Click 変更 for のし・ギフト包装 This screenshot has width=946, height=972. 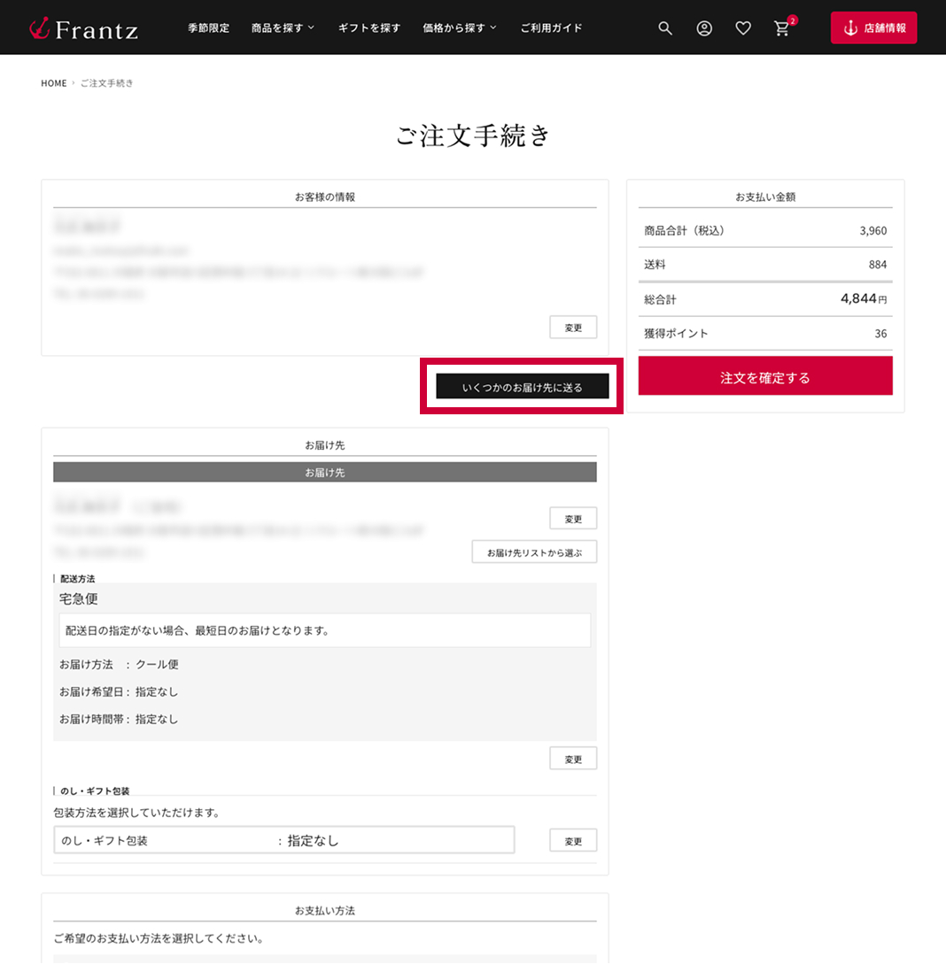coord(573,841)
